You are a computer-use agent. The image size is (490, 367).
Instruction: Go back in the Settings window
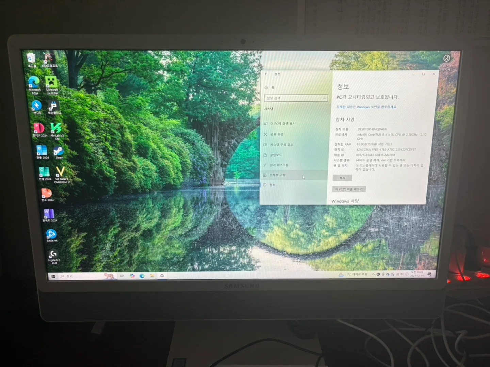coord(266,74)
